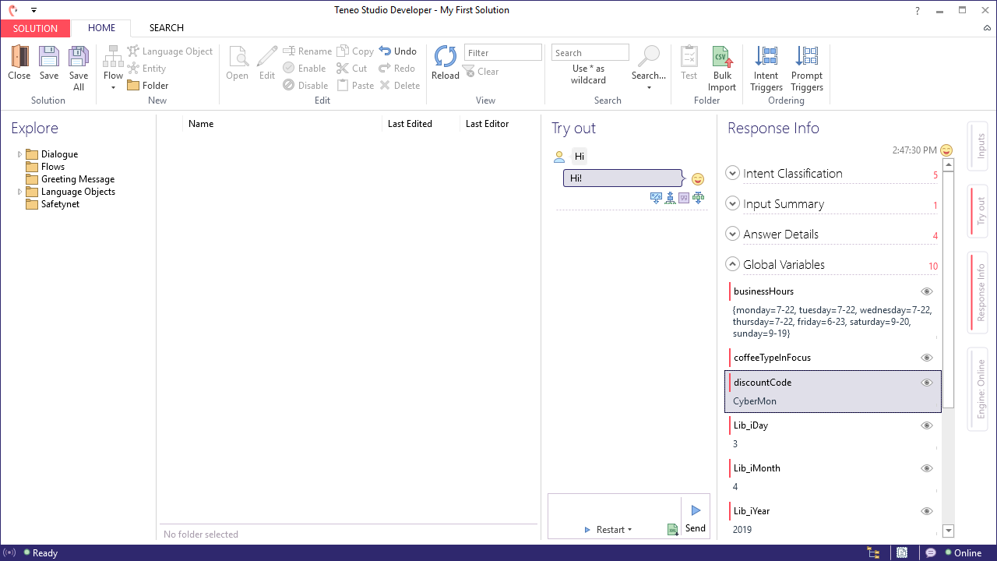Toggle visibility eye for discountCode
The image size is (997, 561).
(927, 383)
